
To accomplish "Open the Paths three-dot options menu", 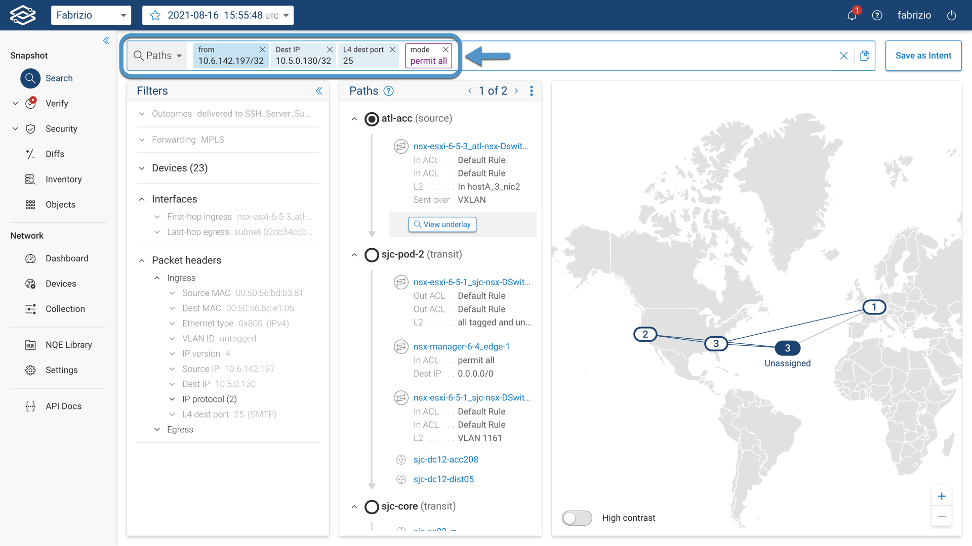I will [x=531, y=91].
